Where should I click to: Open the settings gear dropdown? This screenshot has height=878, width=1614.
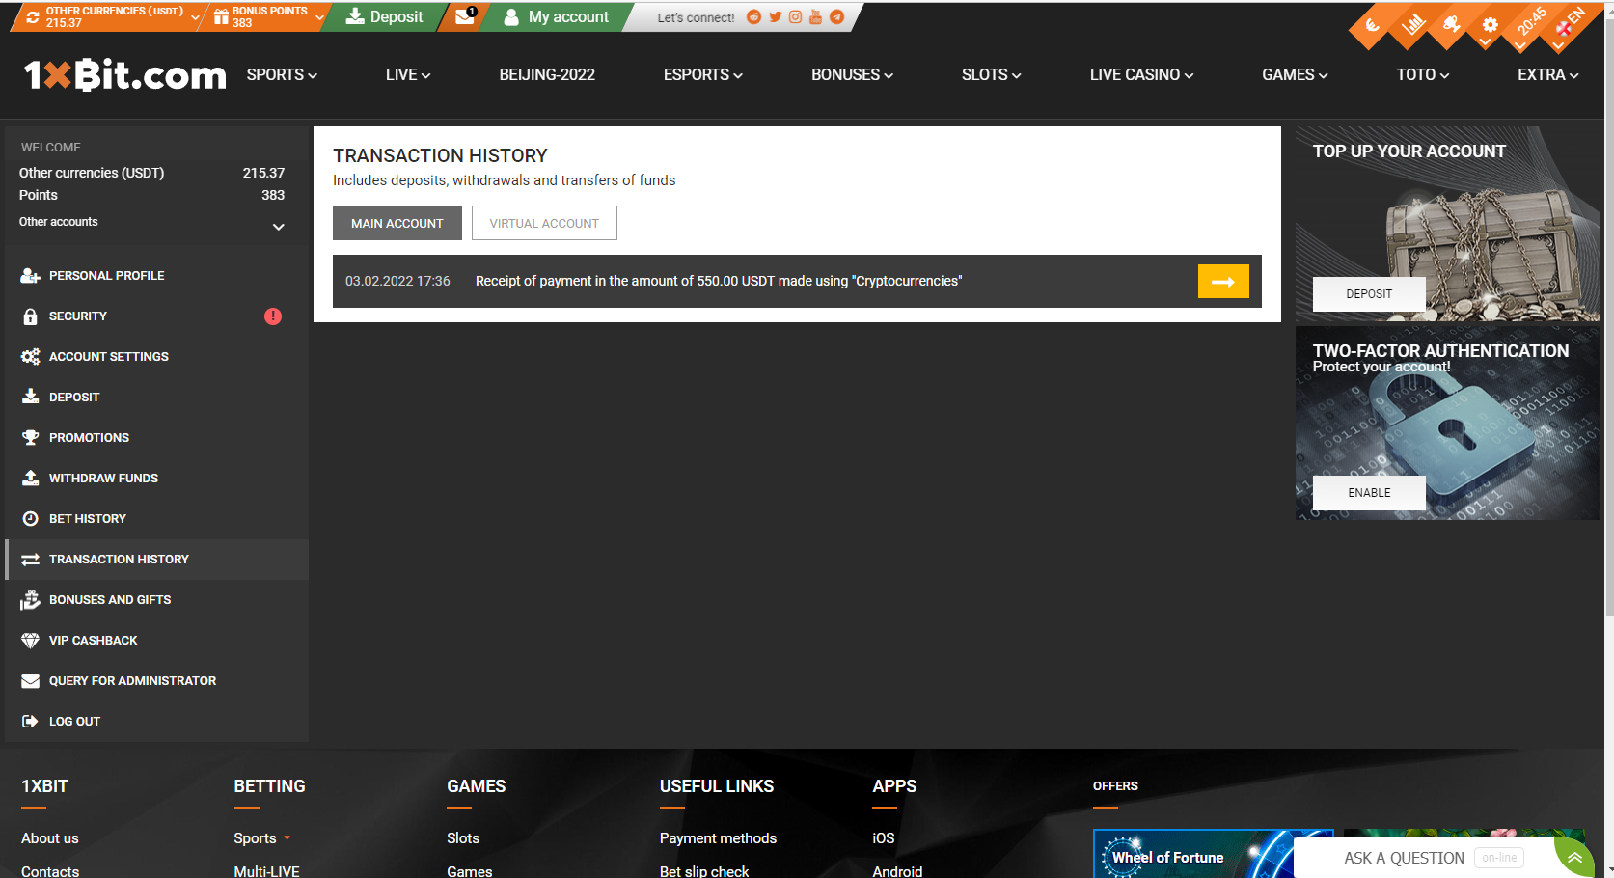tap(1491, 26)
